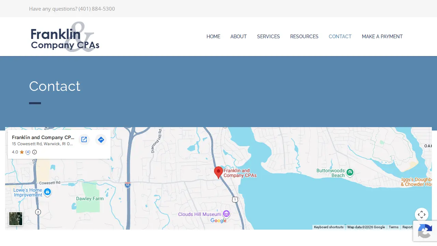Click the Franklin & Company CPAs logo
437x246 pixels.
point(65,37)
